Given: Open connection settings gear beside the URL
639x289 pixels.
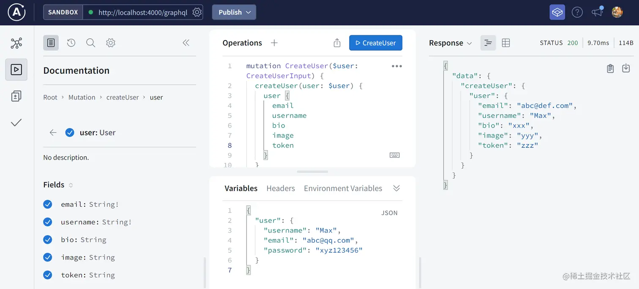Looking at the screenshot, I should click(197, 12).
